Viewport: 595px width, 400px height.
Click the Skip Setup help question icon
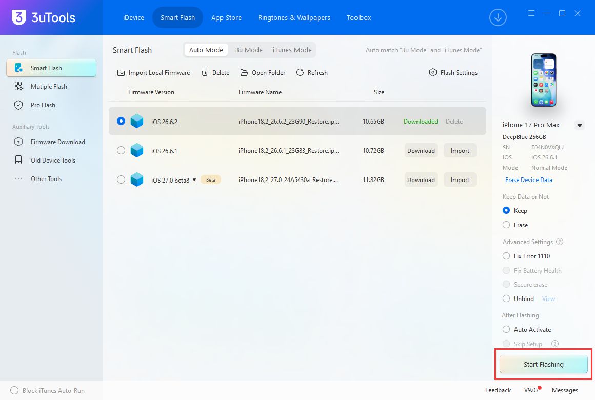pos(555,344)
